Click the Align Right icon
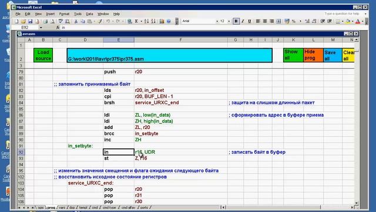 pyautogui.click(x=271, y=21)
